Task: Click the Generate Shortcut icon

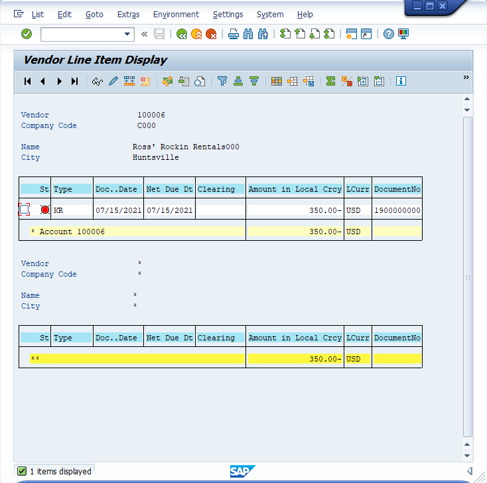Action: (366, 34)
